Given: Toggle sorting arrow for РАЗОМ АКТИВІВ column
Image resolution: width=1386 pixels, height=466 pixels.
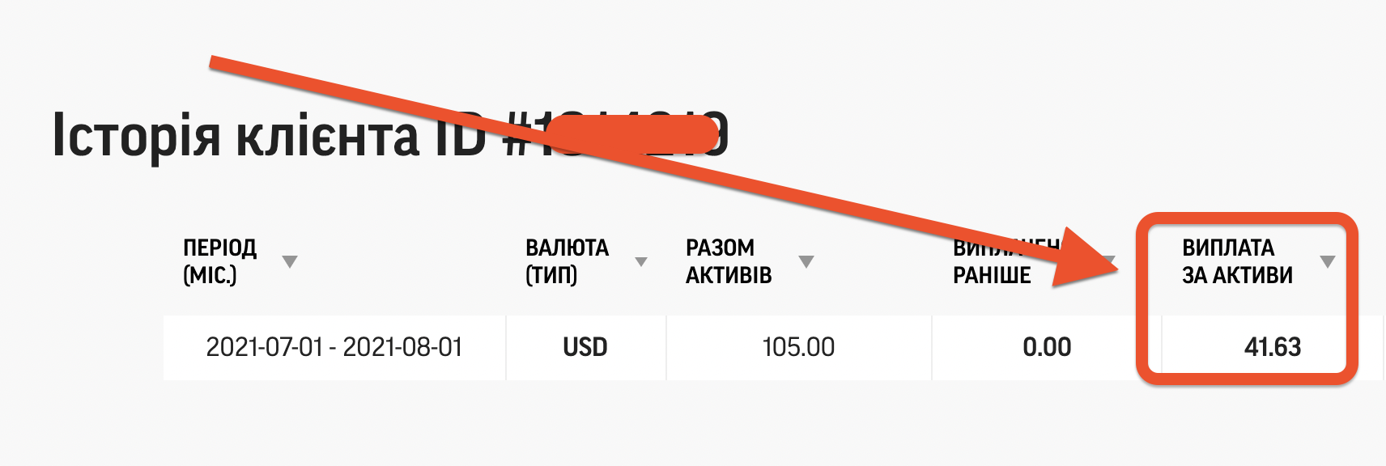Looking at the screenshot, I should [806, 261].
